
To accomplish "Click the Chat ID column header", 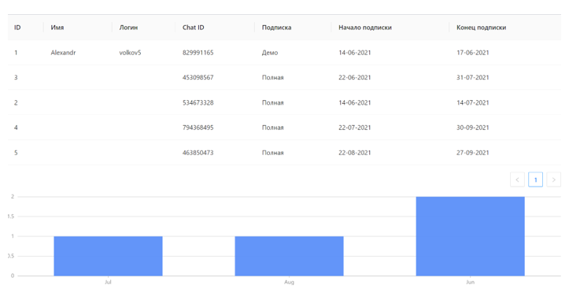I will [193, 28].
